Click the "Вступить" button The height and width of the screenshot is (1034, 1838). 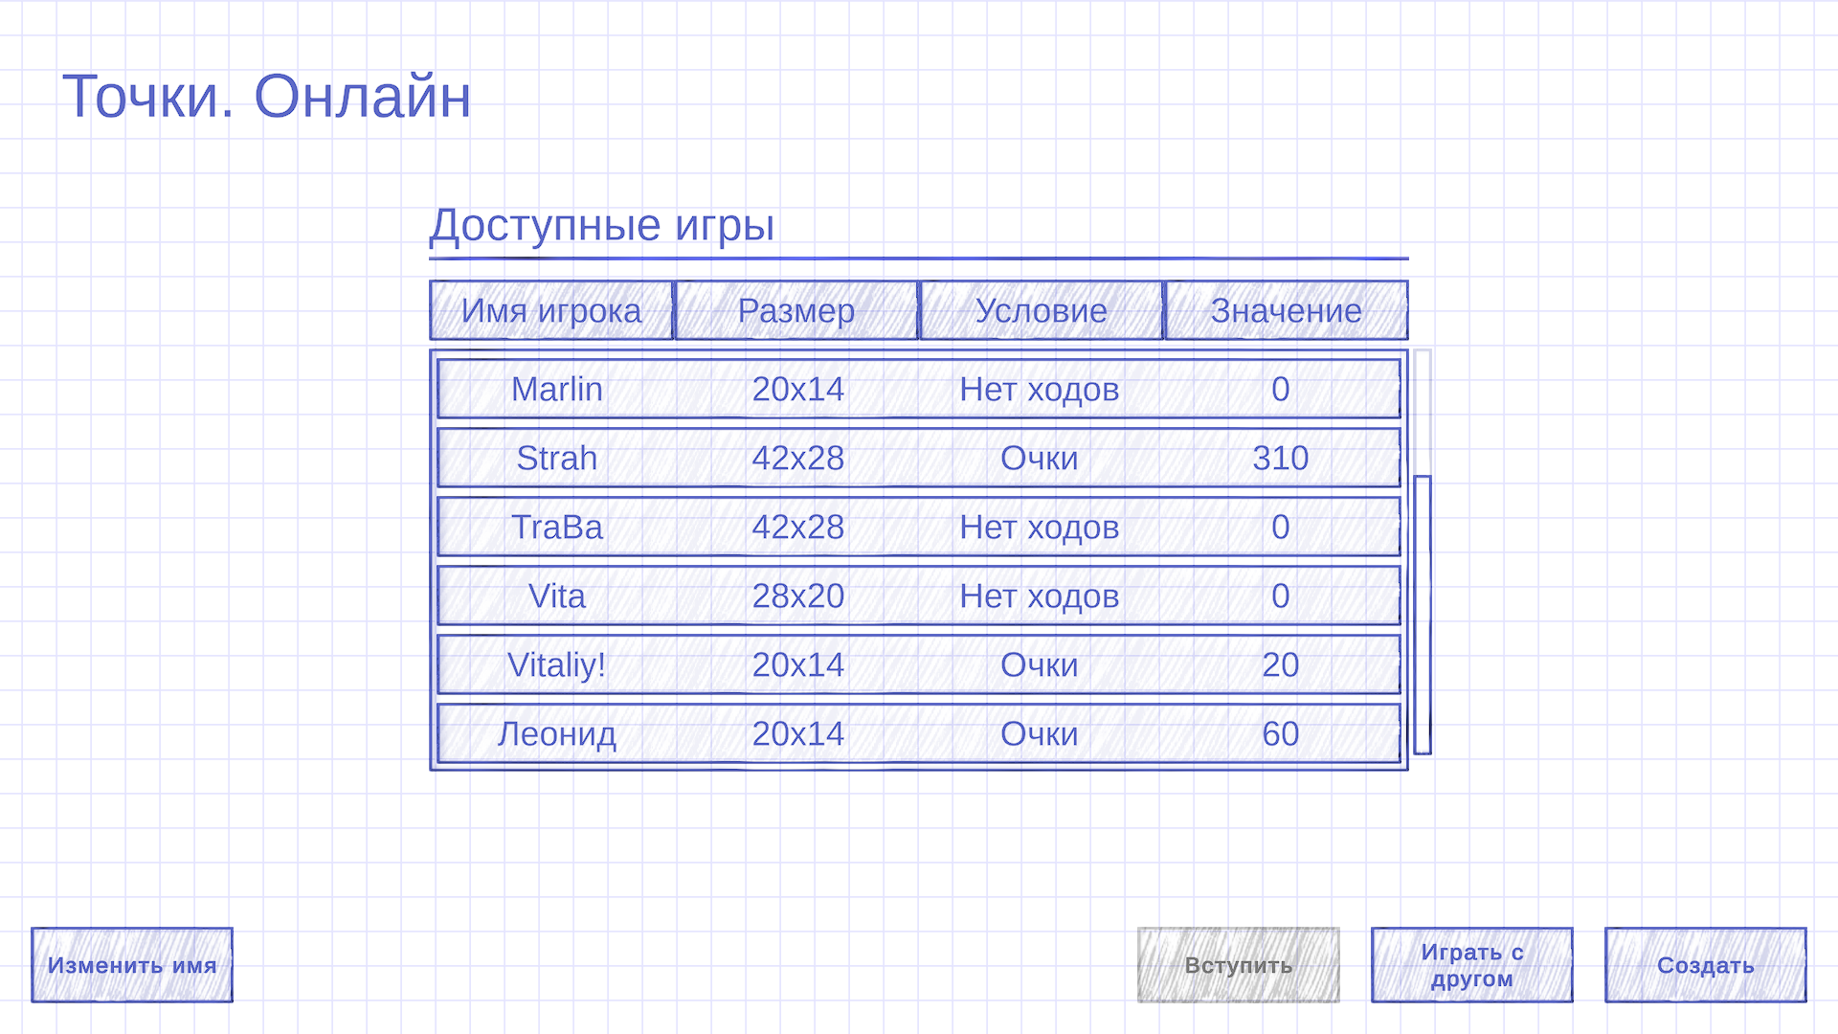tap(1238, 965)
